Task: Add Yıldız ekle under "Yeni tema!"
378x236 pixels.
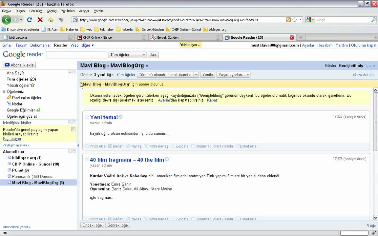Action: click(95, 146)
